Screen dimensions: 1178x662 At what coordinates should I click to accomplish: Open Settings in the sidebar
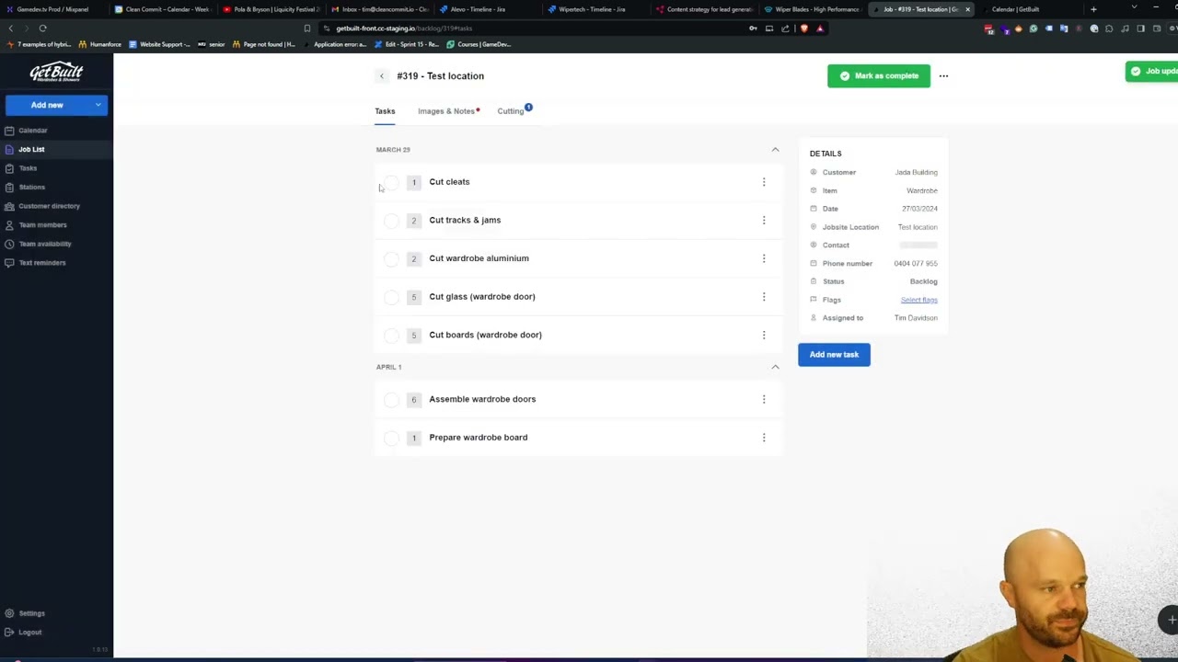coord(31,613)
